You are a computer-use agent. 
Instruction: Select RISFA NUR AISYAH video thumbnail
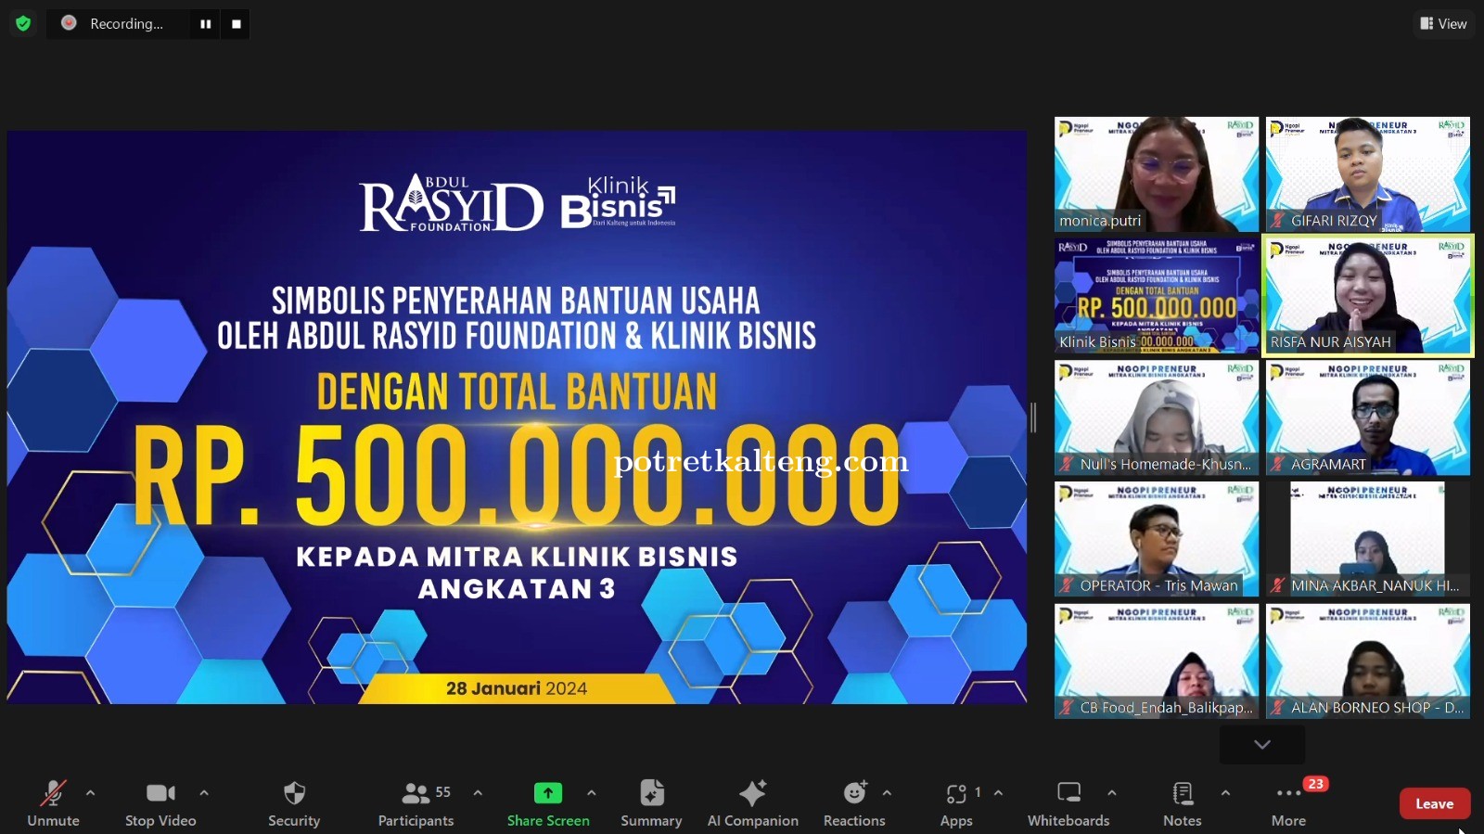[x=1368, y=296]
